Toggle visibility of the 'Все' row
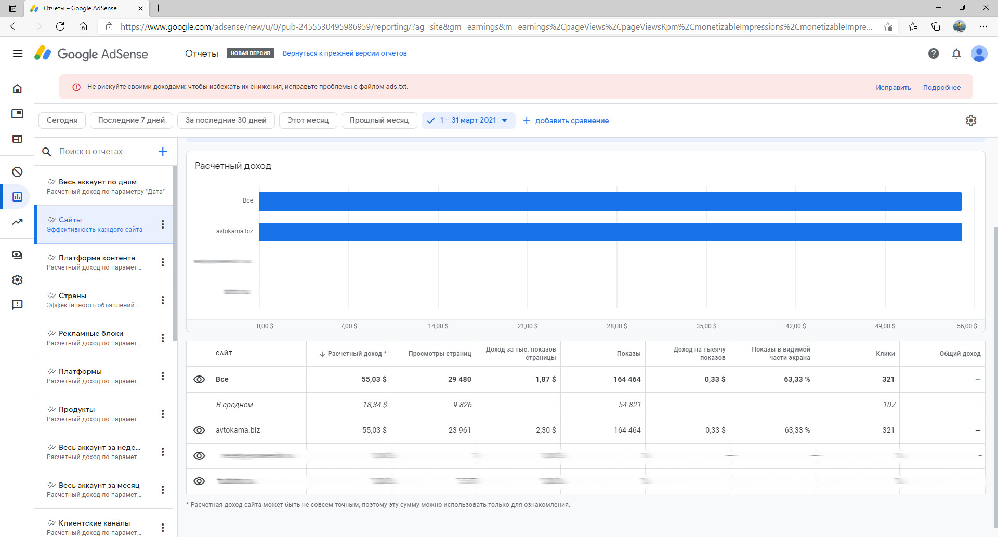998x537 pixels. pyautogui.click(x=199, y=380)
